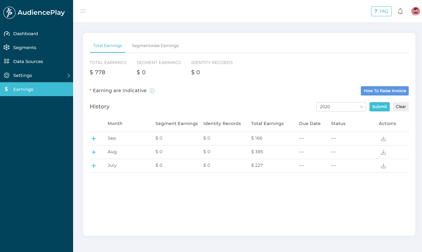Expand the July row details
Viewport: 422px width, 252px height.
(x=94, y=166)
